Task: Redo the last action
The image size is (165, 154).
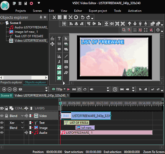Action: pyautogui.click(x=88, y=17)
